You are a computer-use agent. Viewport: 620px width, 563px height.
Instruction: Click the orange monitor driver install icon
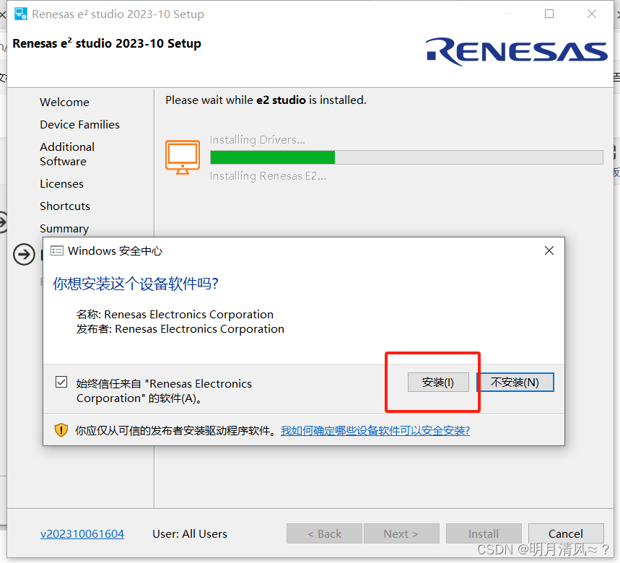(183, 157)
